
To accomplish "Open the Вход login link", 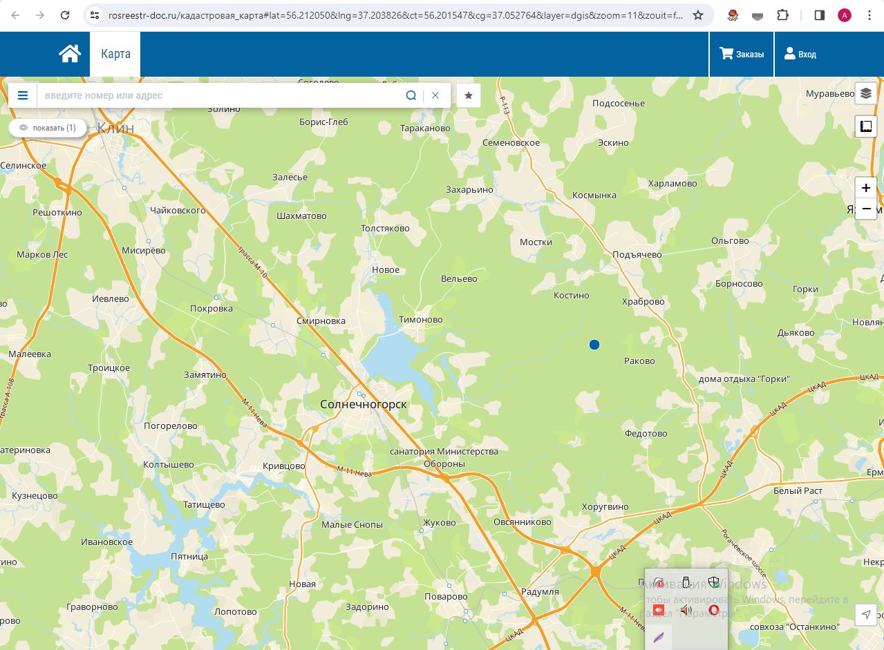I will (800, 54).
